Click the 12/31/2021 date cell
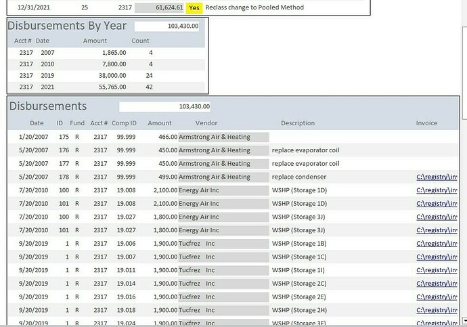This screenshot has width=467, height=327. pos(34,7)
